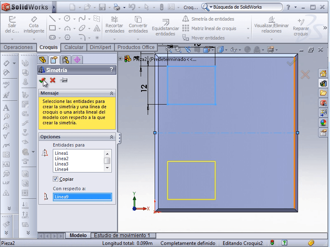Expand the Pieza2 feature tree node
Viewport: 330px width, 247px height.
tap(120, 59)
